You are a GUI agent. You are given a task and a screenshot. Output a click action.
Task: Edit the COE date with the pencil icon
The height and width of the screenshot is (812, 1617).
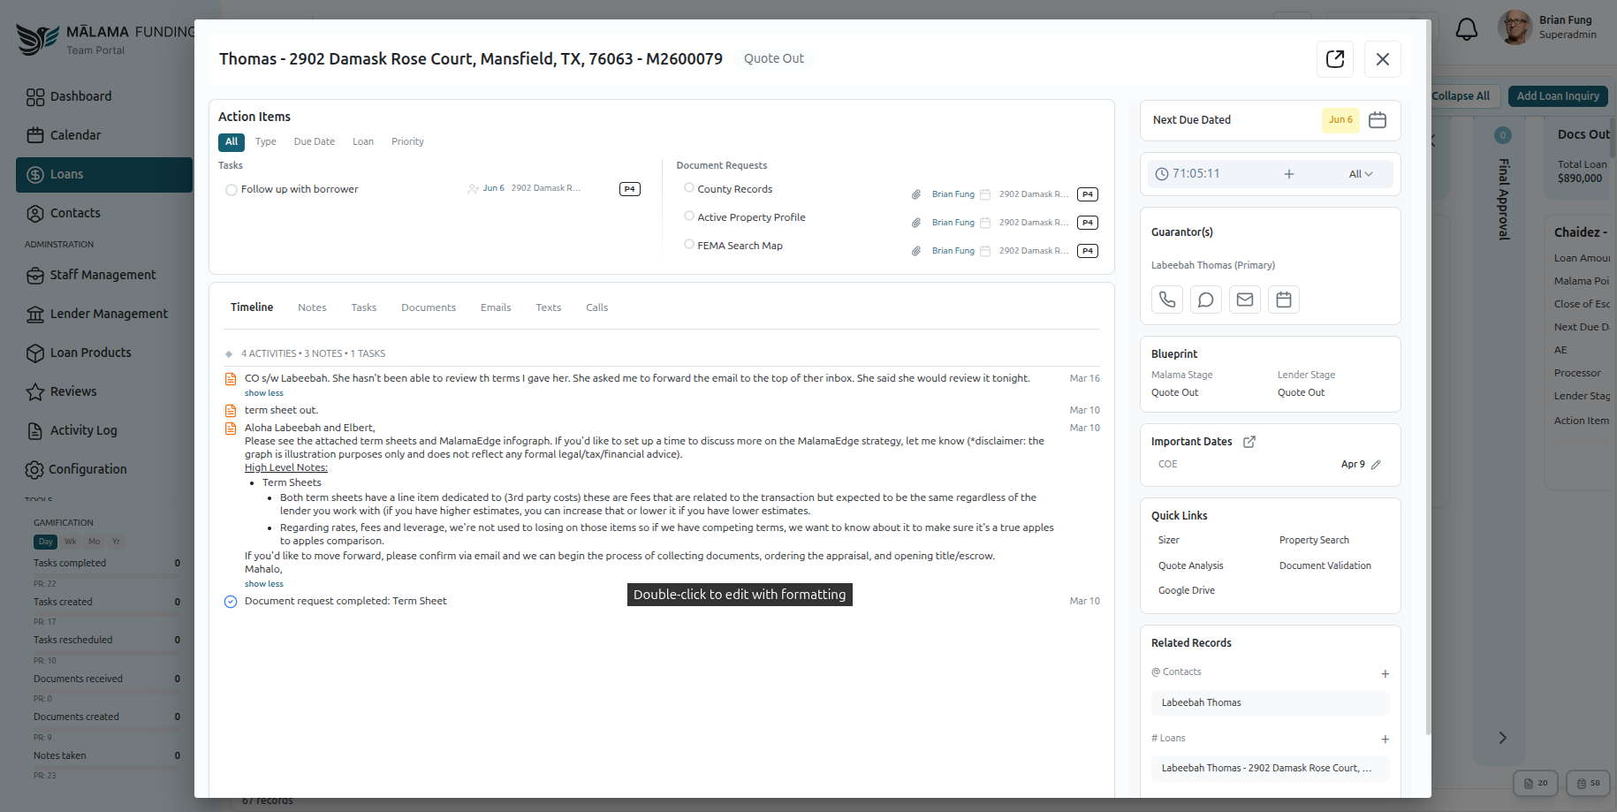click(x=1377, y=463)
